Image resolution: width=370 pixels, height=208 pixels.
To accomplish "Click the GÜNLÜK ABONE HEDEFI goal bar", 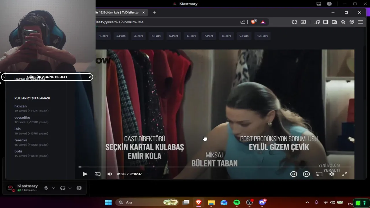I will [x=47, y=77].
